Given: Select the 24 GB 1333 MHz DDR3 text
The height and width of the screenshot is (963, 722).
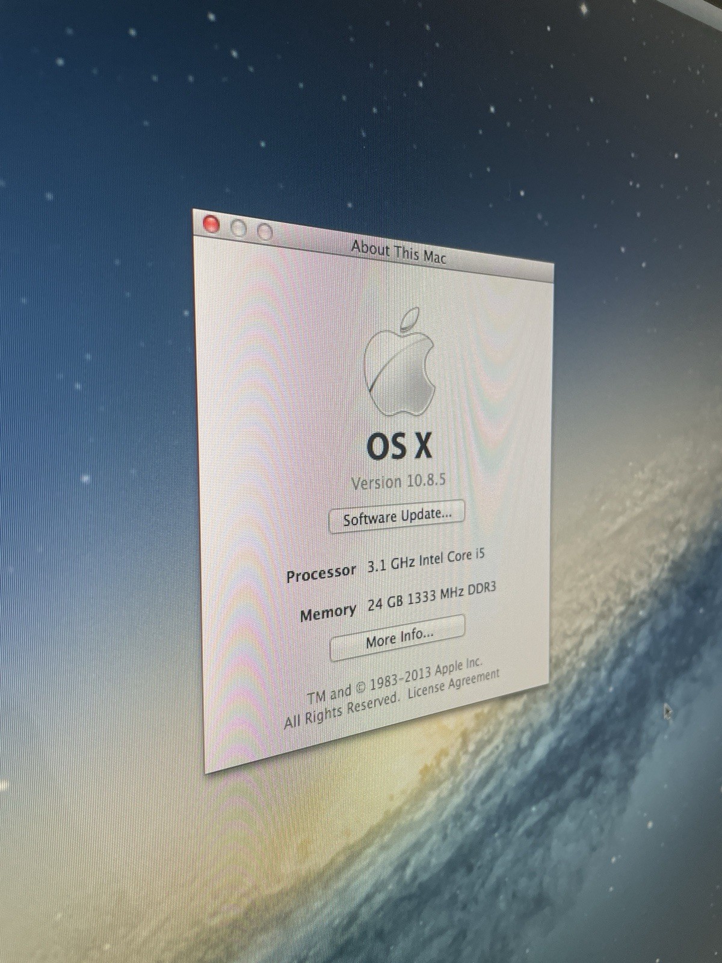Looking at the screenshot, I should pos(431,596).
